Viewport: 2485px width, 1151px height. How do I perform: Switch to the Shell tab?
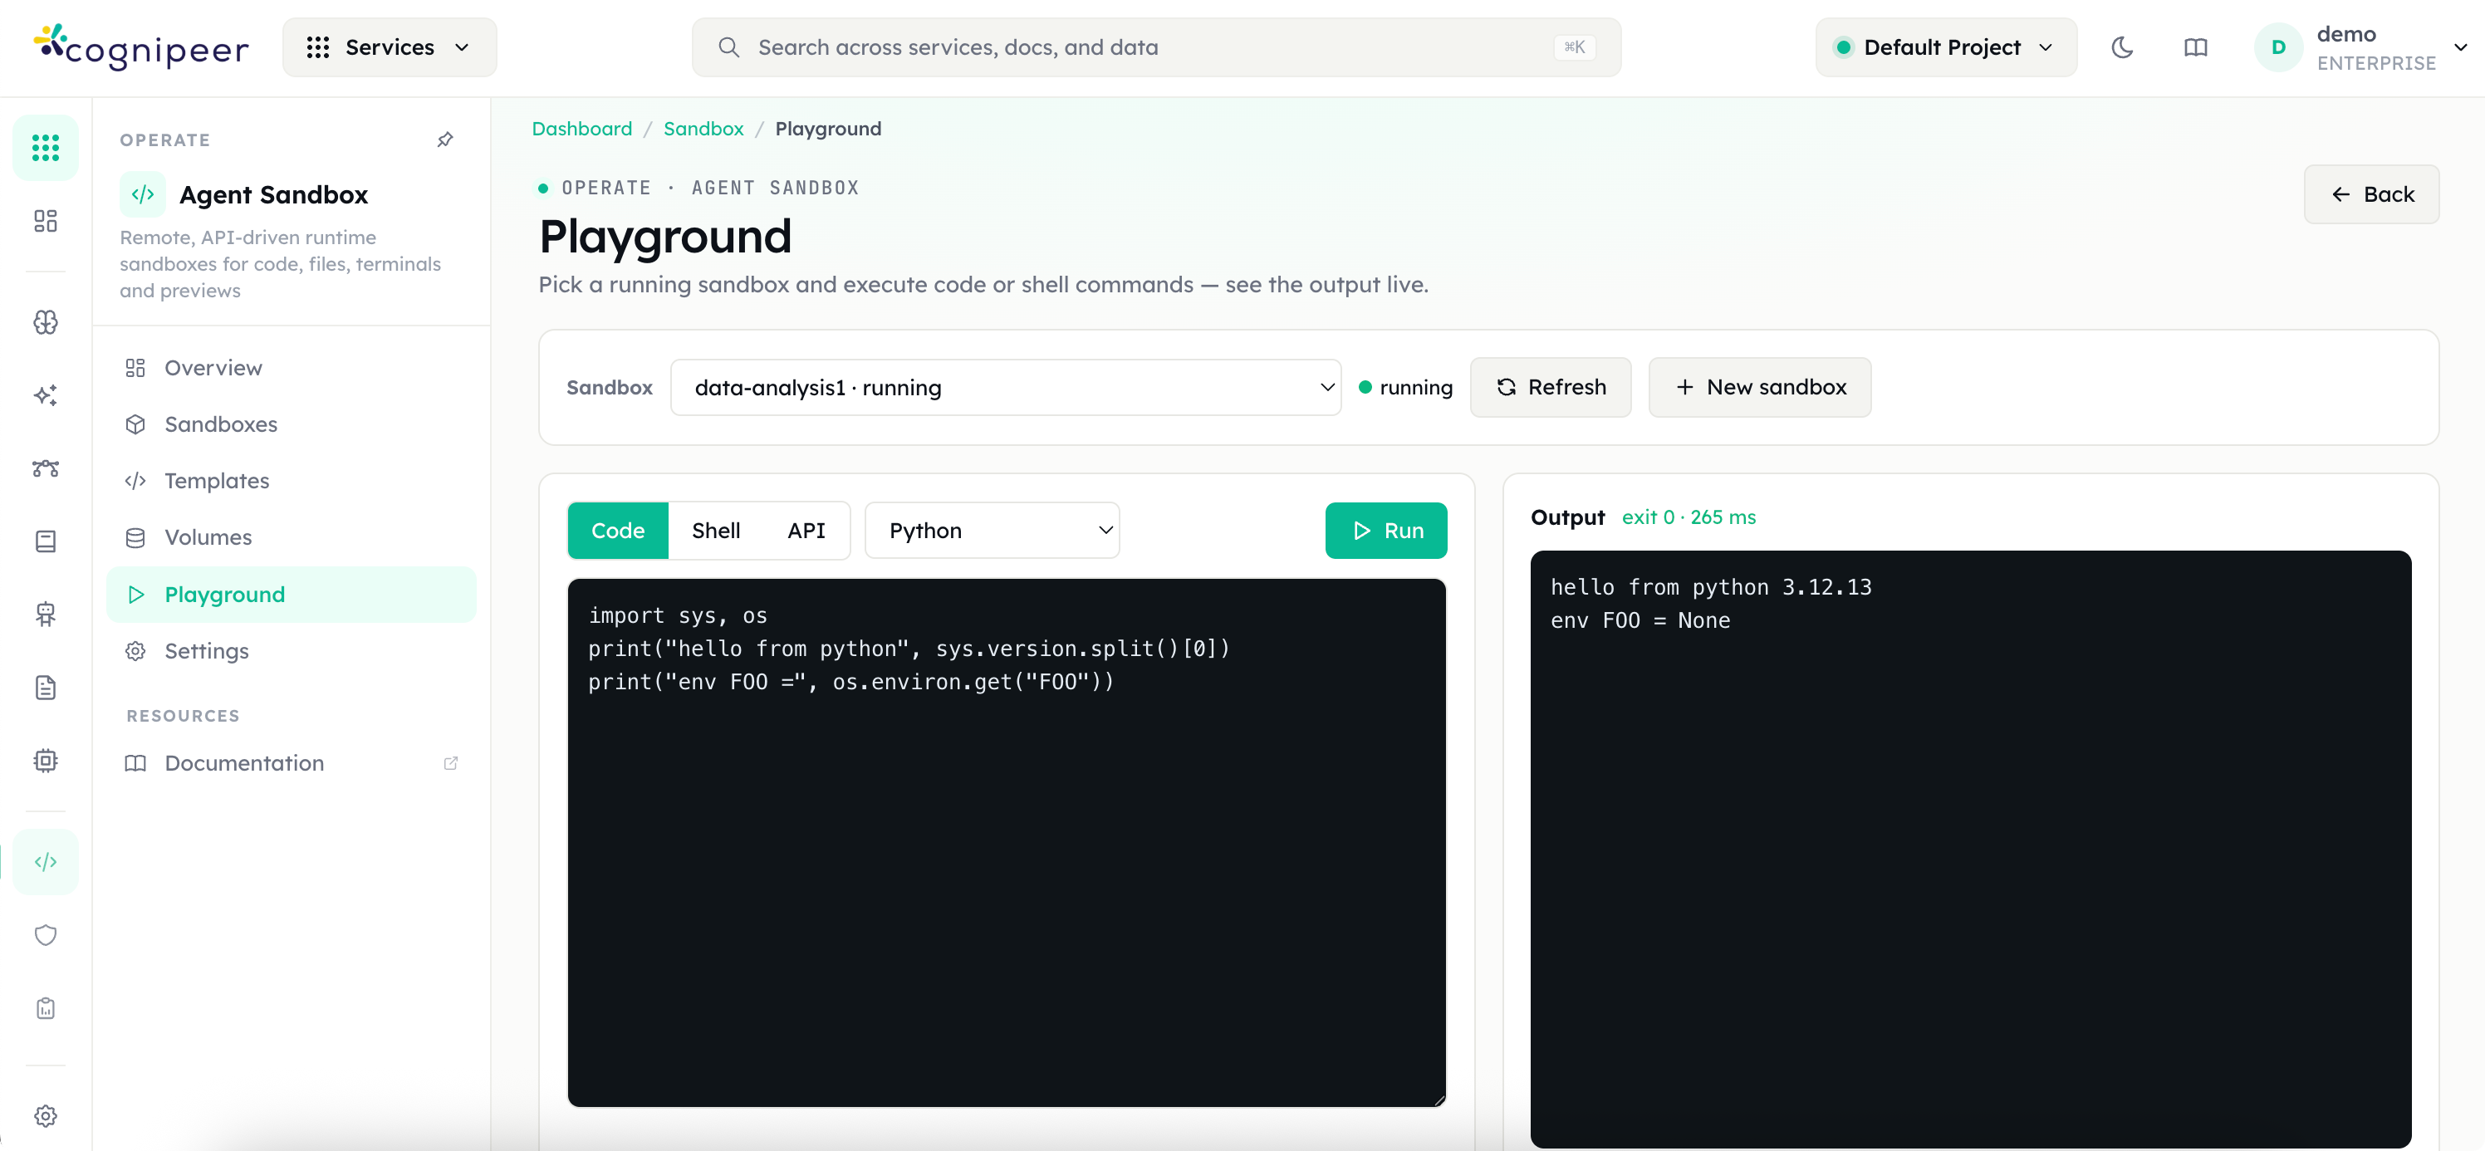coord(716,531)
